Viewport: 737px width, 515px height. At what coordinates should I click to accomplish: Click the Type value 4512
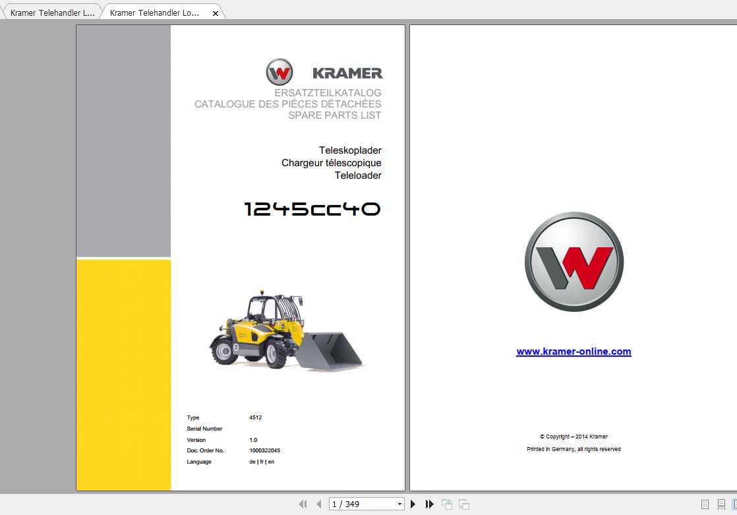click(x=255, y=417)
